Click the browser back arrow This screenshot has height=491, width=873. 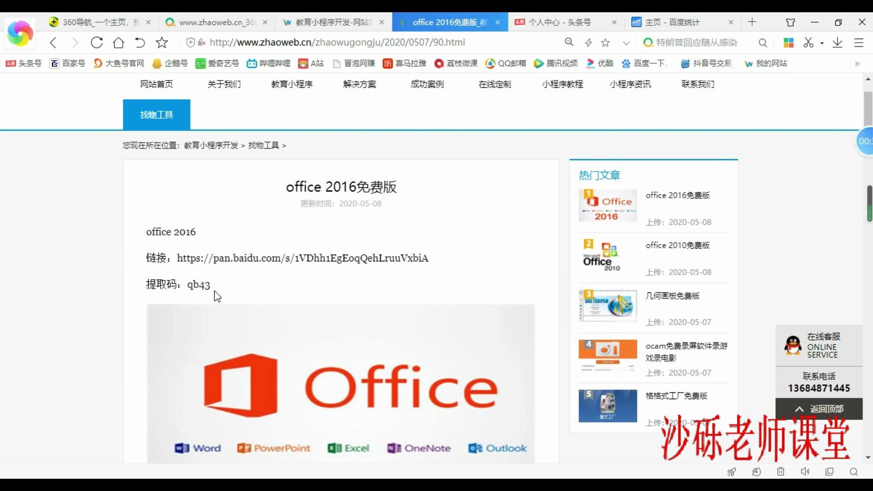click(x=53, y=43)
